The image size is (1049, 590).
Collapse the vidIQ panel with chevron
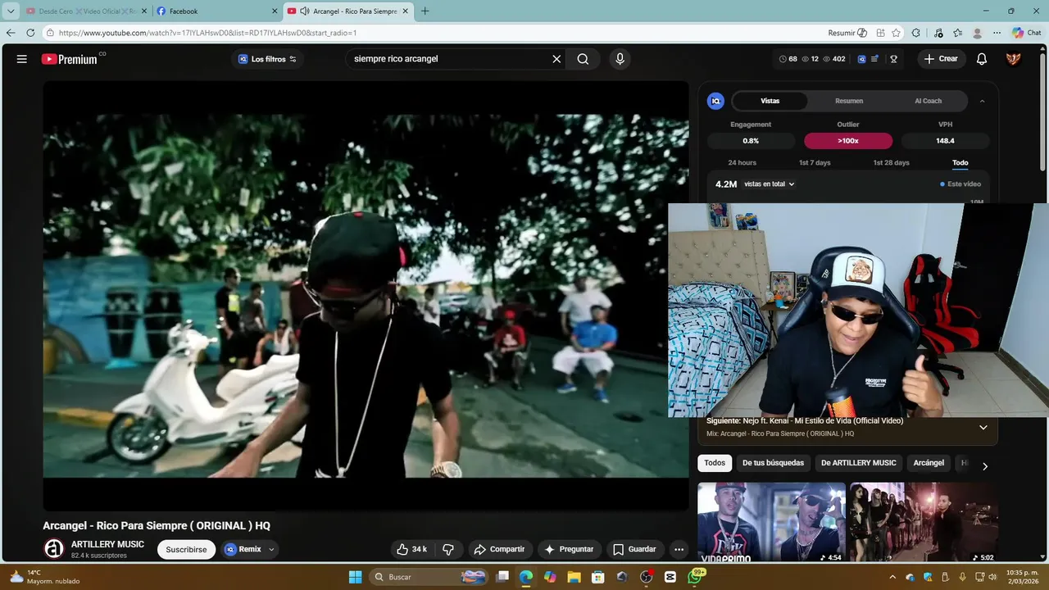click(x=982, y=101)
